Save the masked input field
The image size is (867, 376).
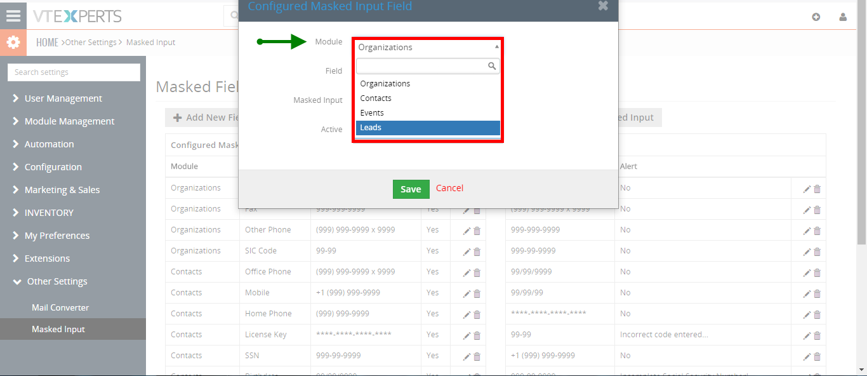pos(411,189)
